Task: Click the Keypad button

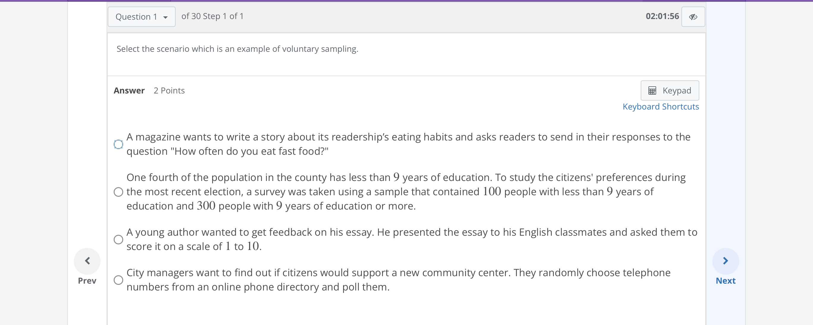Action: (x=670, y=90)
